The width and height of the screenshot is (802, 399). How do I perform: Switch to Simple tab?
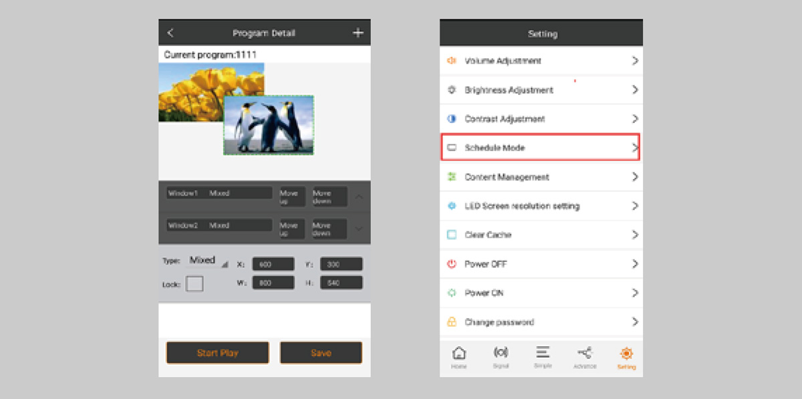pyautogui.click(x=543, y=357)
